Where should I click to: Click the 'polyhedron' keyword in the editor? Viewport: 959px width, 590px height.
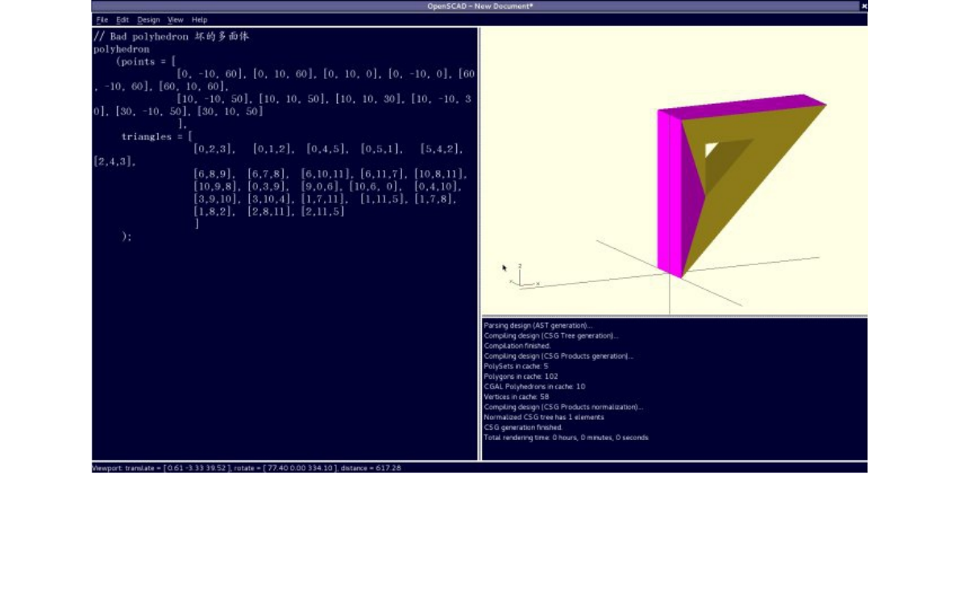121,49
